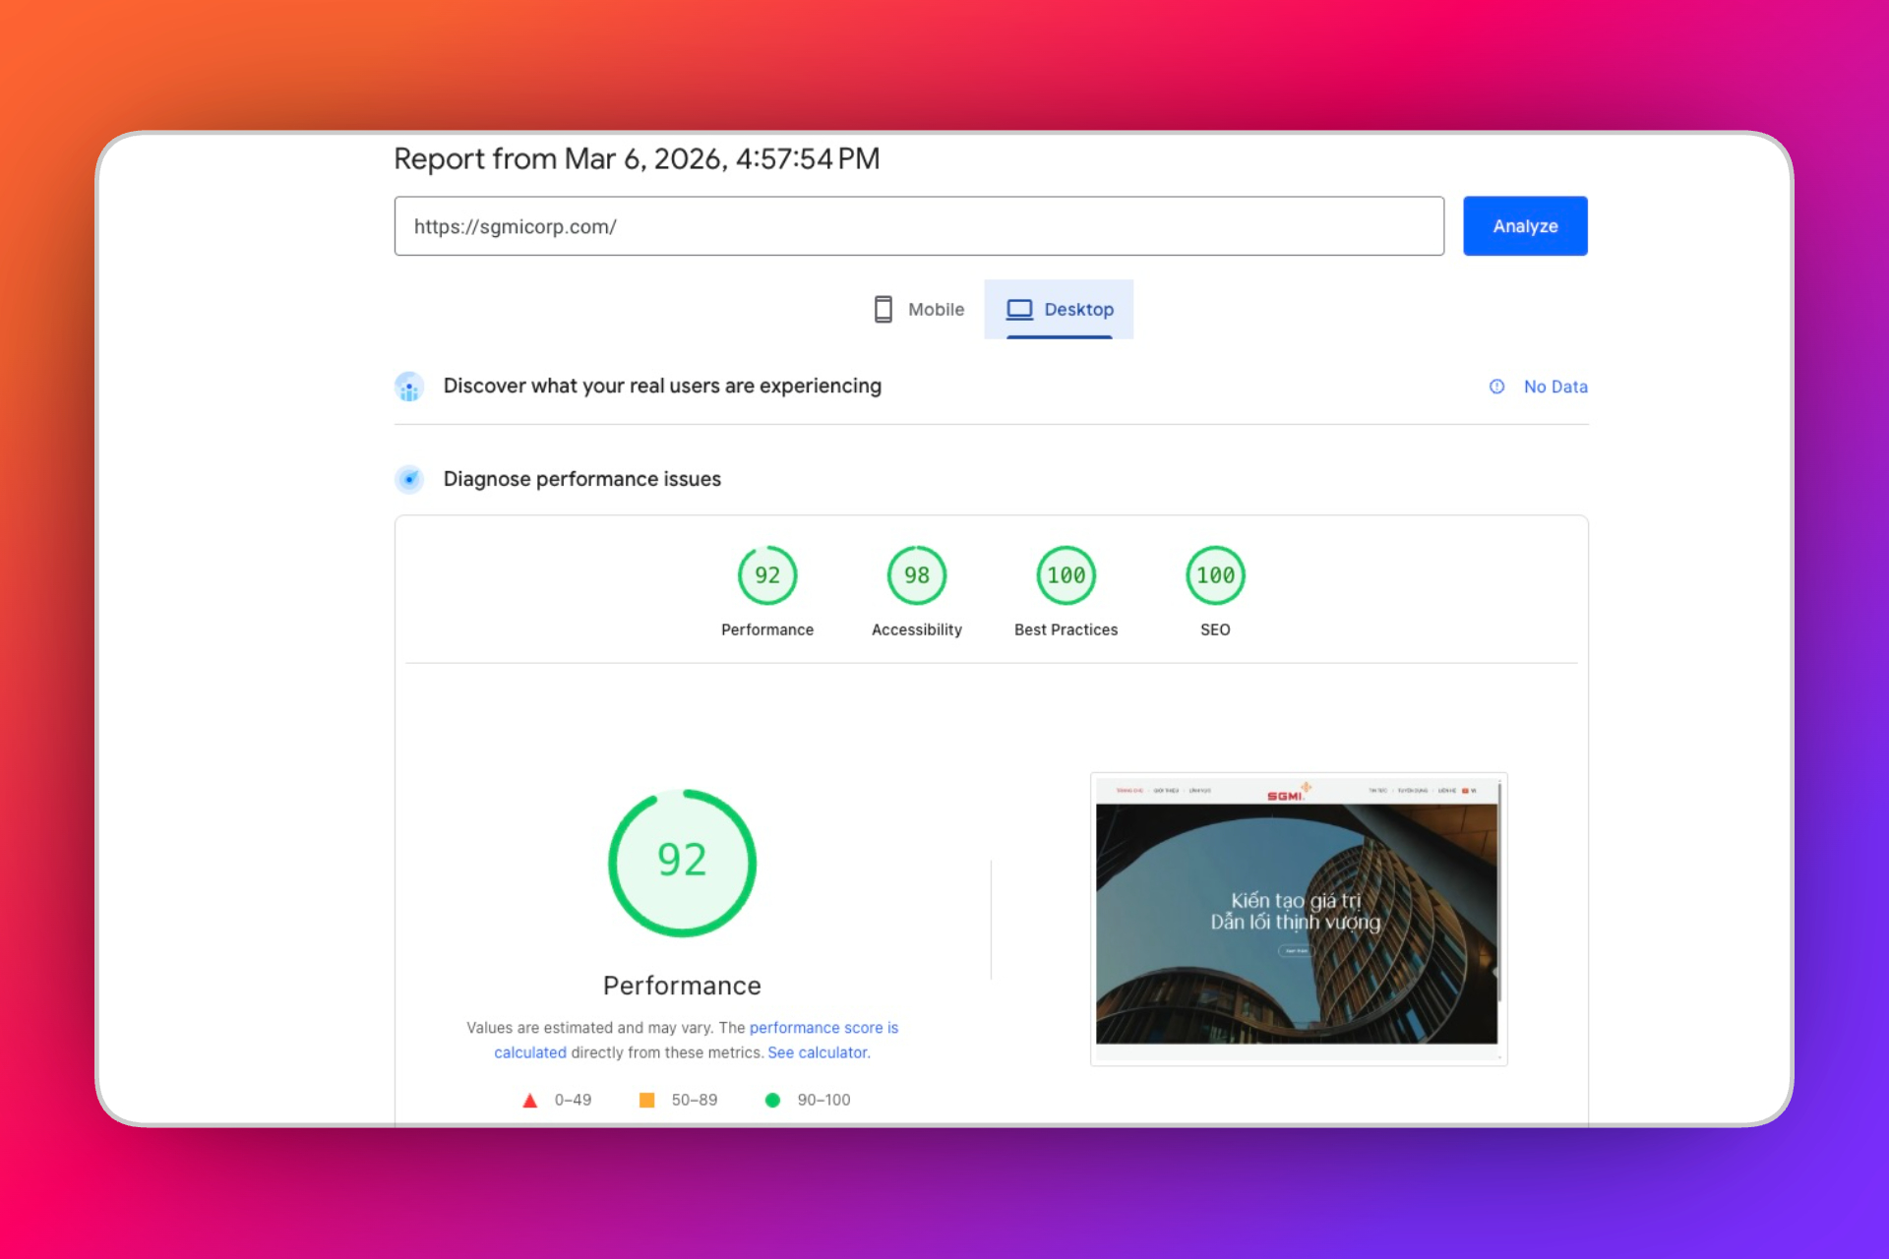This screenshot has height=1259, width=1889.
Task: Click the green circle 90–100 legend icon
Action: pyautogui.click(x=772, y=1100)
